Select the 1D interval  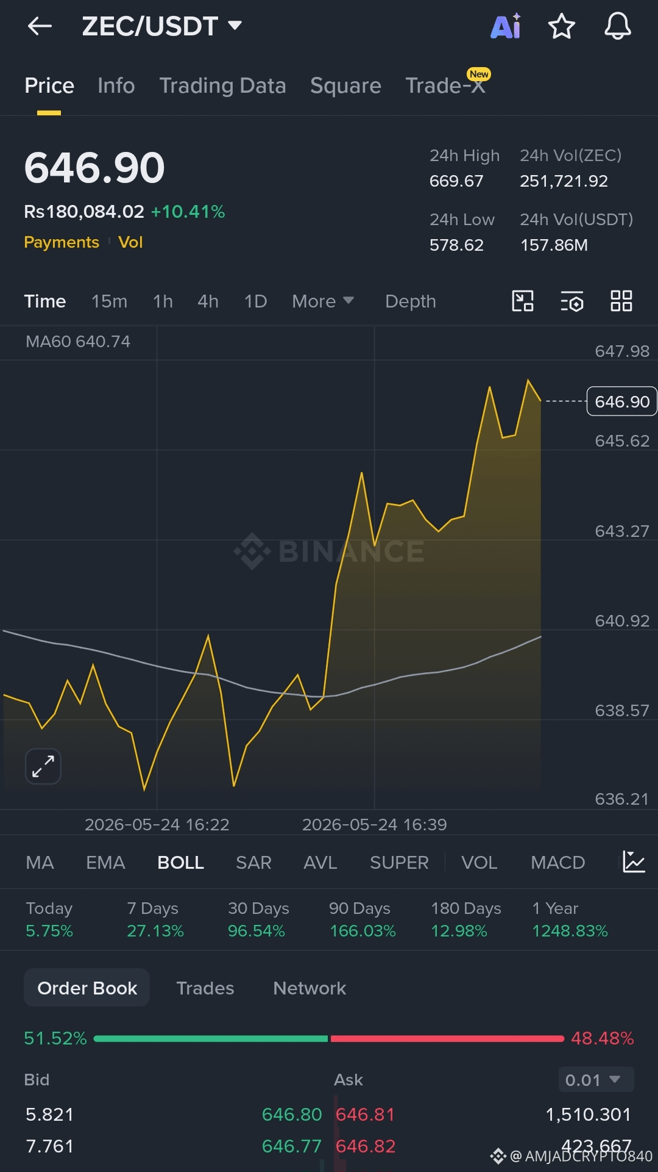click(255, 301)
